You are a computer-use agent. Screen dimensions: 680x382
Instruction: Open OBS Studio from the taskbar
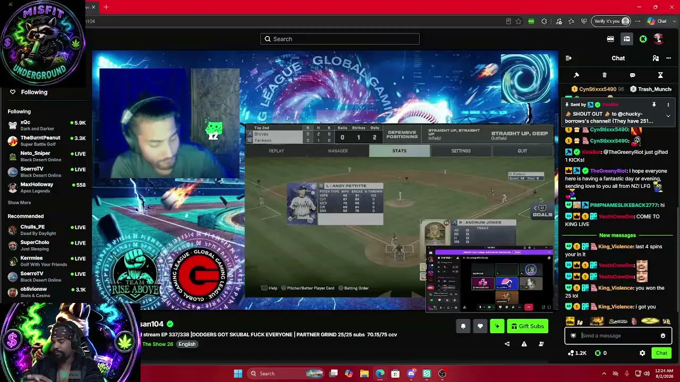pyautogui.click(x=442, y=374)
